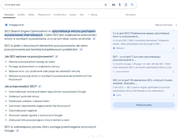The image size is (178, 138).
Task: Start voice search with the microphone icon
Action: coord(120,5)
